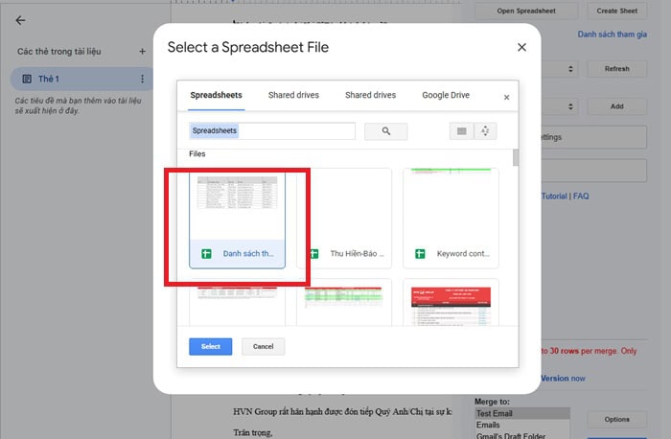Choose the red-header spreadsheet thumbnail
Viewport: 671px width, 439px height.
(451, 303)
